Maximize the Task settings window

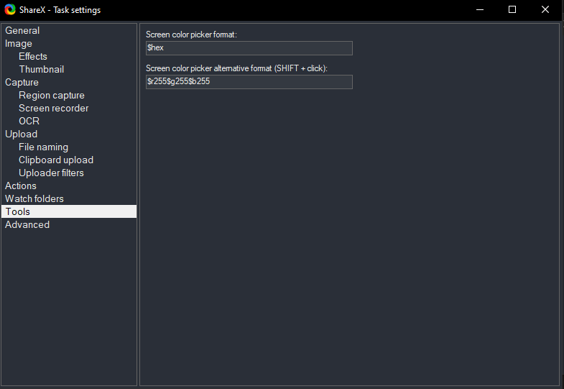[512, 10]
